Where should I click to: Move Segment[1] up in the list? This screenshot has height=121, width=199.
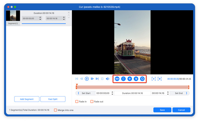coord(69,15)
